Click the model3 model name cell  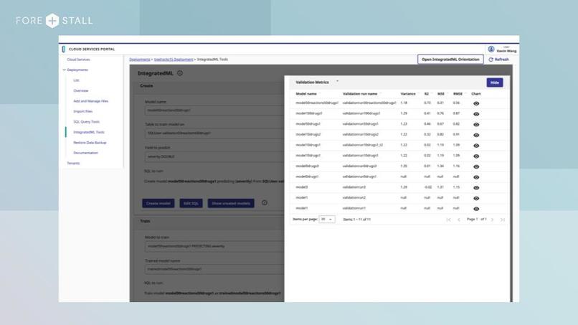coord(301,187)
